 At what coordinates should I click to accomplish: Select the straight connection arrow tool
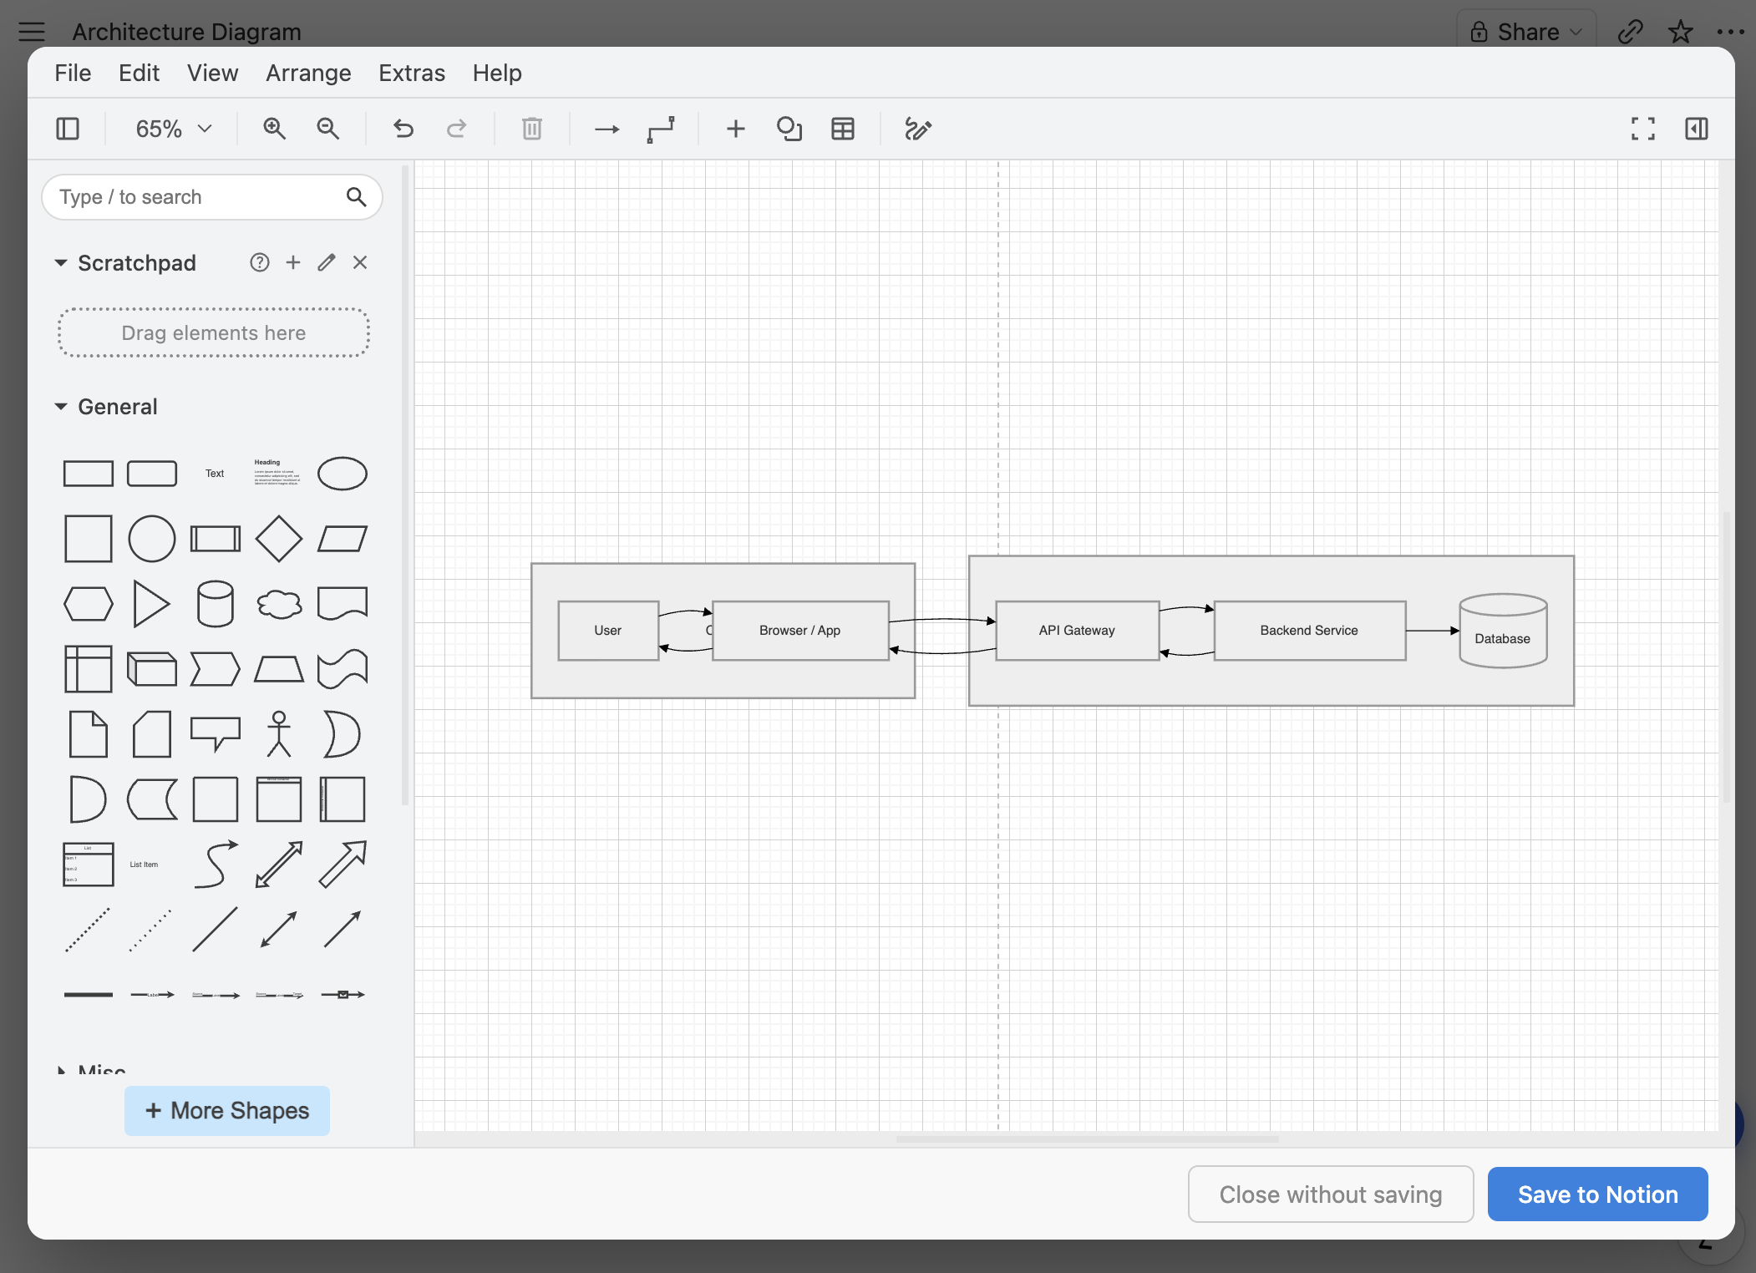(x=606, y=129)
